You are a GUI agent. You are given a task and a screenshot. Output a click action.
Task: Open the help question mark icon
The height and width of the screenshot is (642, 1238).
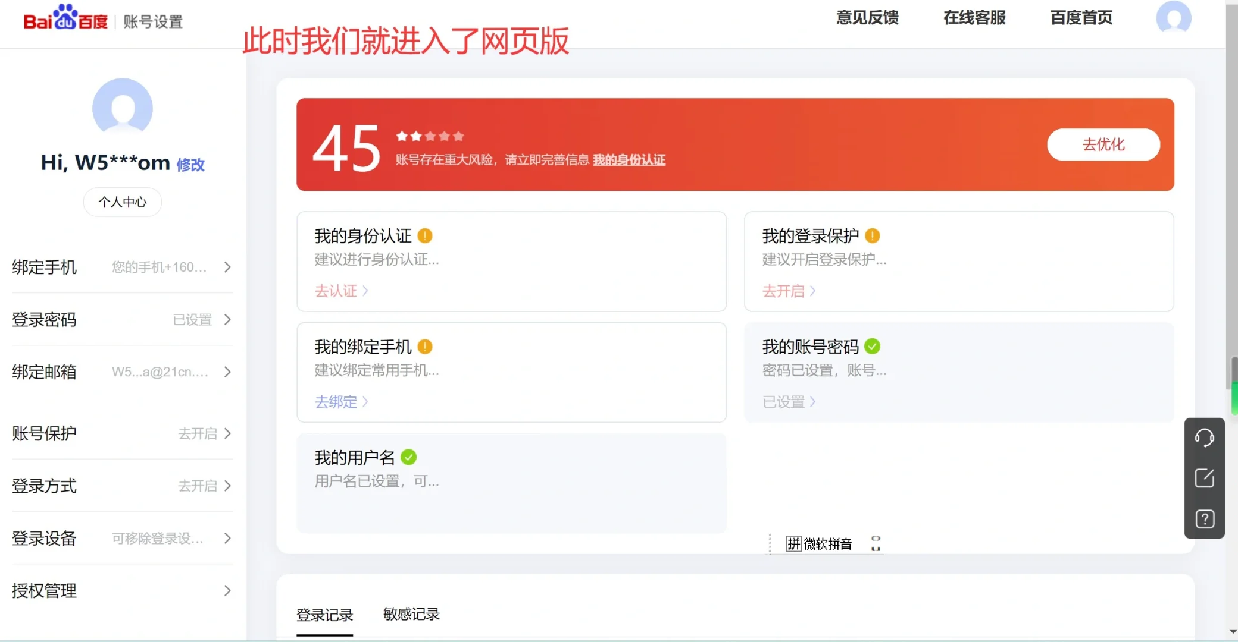pos(1204,518)
